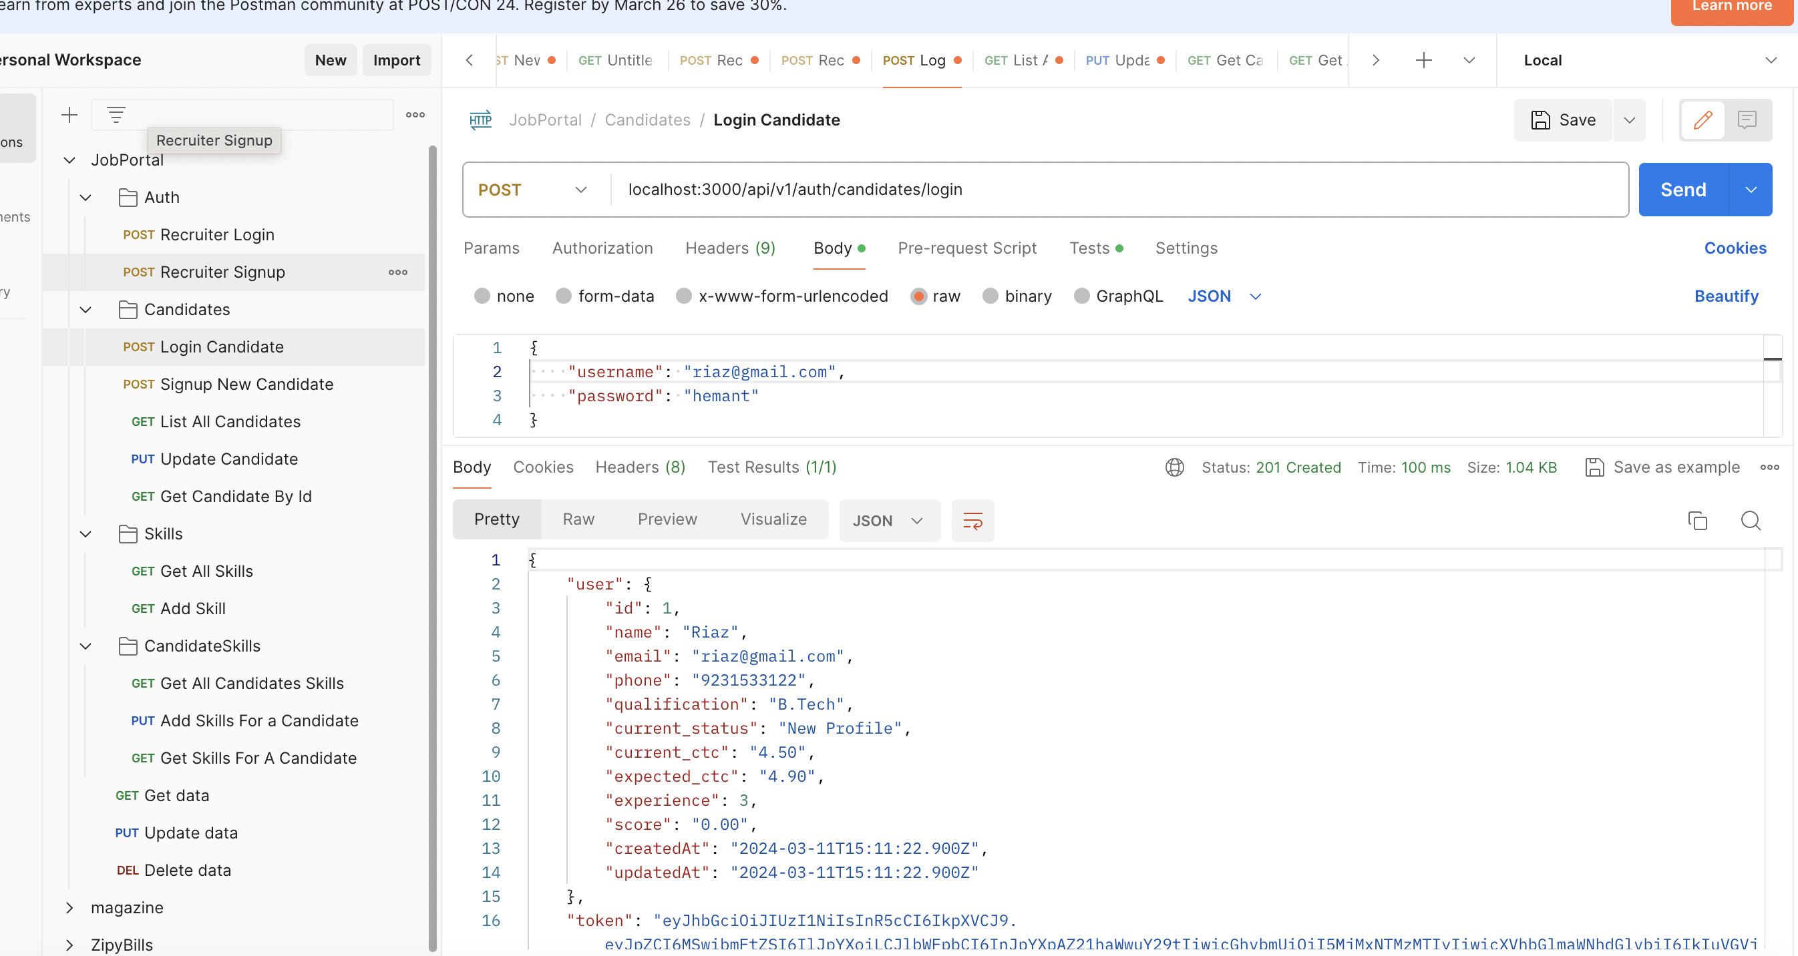Select the form-data body radio button
This screenshot has height=956, width=1798.
click(x=563, y=296)
